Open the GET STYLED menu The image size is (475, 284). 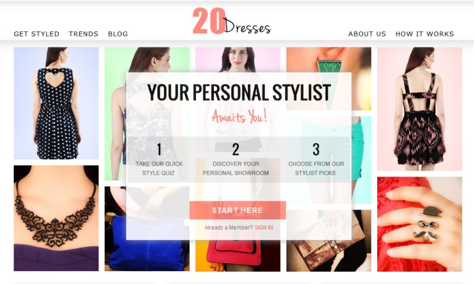coord(36,34)
